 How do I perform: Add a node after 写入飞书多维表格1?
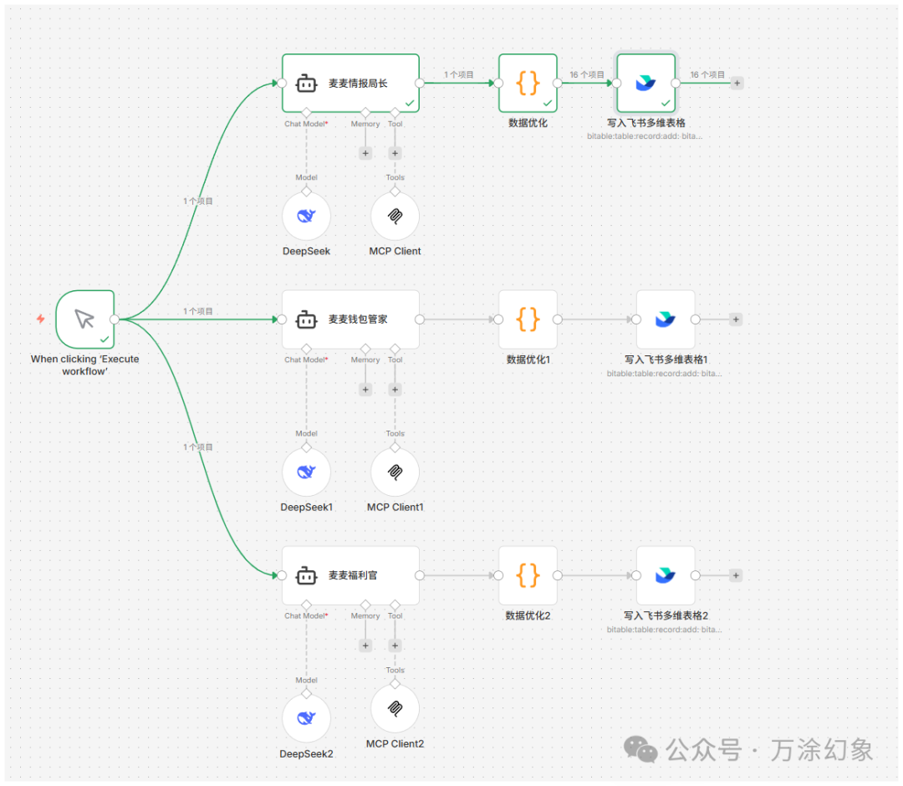click(x=735, y=319)
